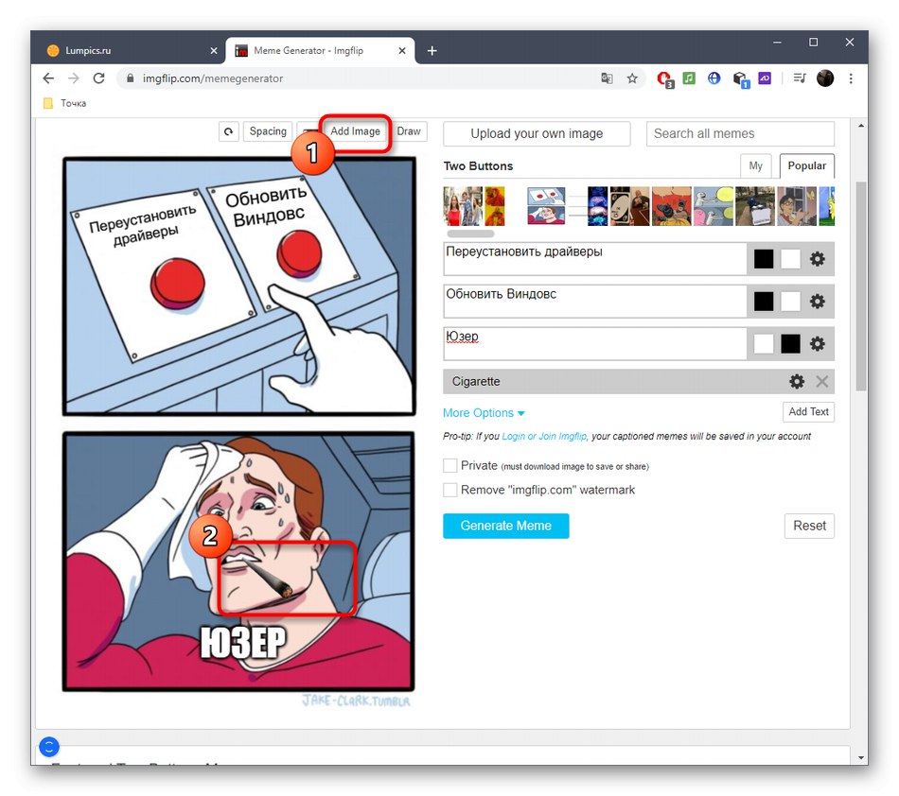Pick white font color for Юзер
The width and height of the screenshot is (899, 796).
[x=764, y=343]
